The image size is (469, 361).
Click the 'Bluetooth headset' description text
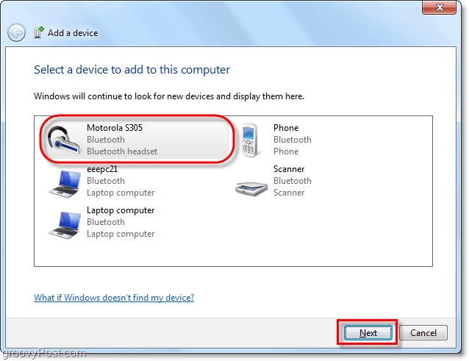pyautogui.click(x=122, y=151)
